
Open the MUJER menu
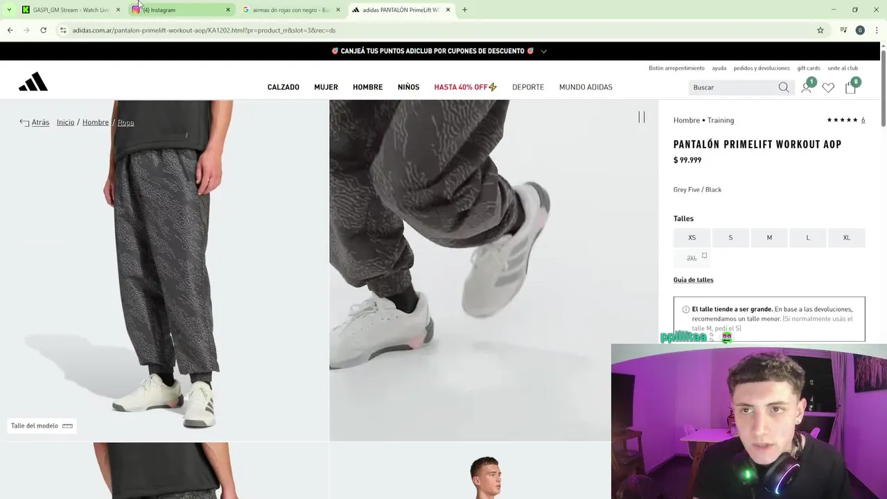click(x=326, y=87)
